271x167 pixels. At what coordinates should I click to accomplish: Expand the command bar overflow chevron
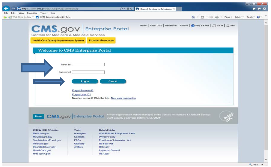coord(266,16)
